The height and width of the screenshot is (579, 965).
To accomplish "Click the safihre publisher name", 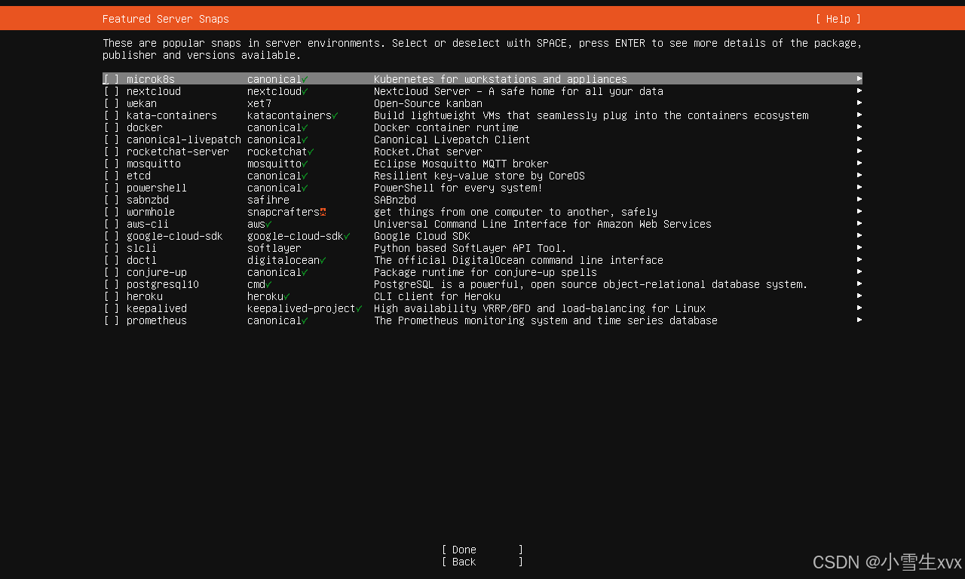I will coord(268,200).
